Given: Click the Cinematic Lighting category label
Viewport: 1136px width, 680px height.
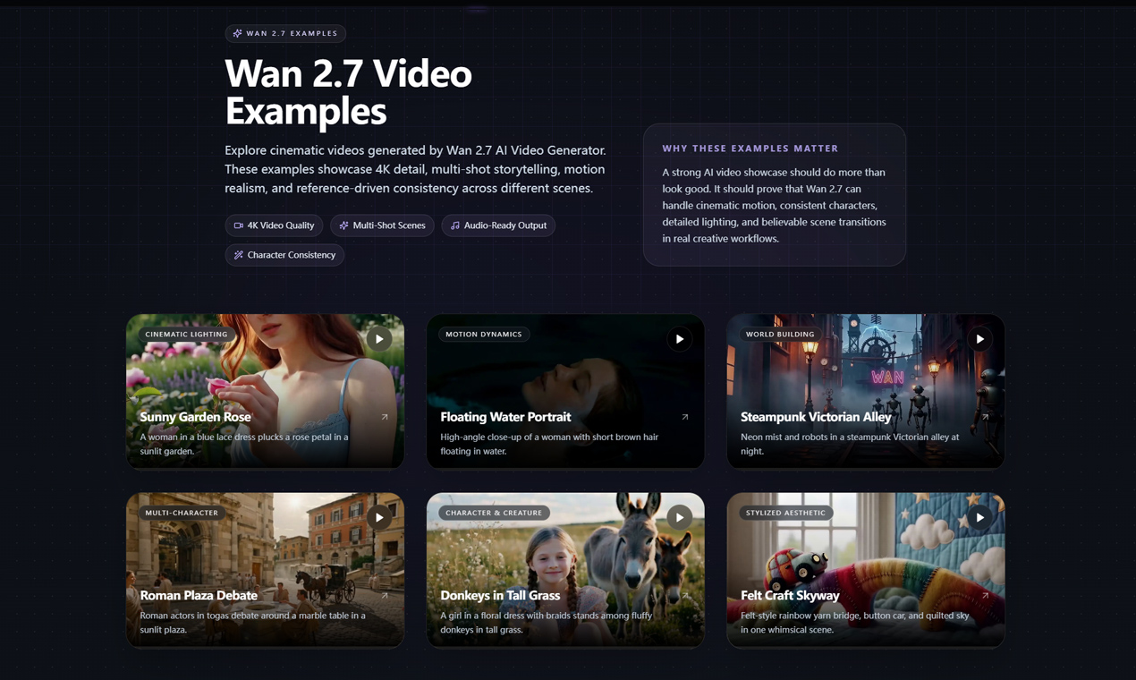Looking at the screenshot, I should (x=186, y=334).
